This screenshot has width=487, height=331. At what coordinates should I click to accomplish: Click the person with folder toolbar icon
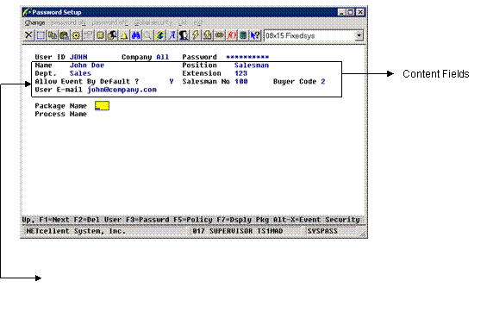tap(112, 35)
